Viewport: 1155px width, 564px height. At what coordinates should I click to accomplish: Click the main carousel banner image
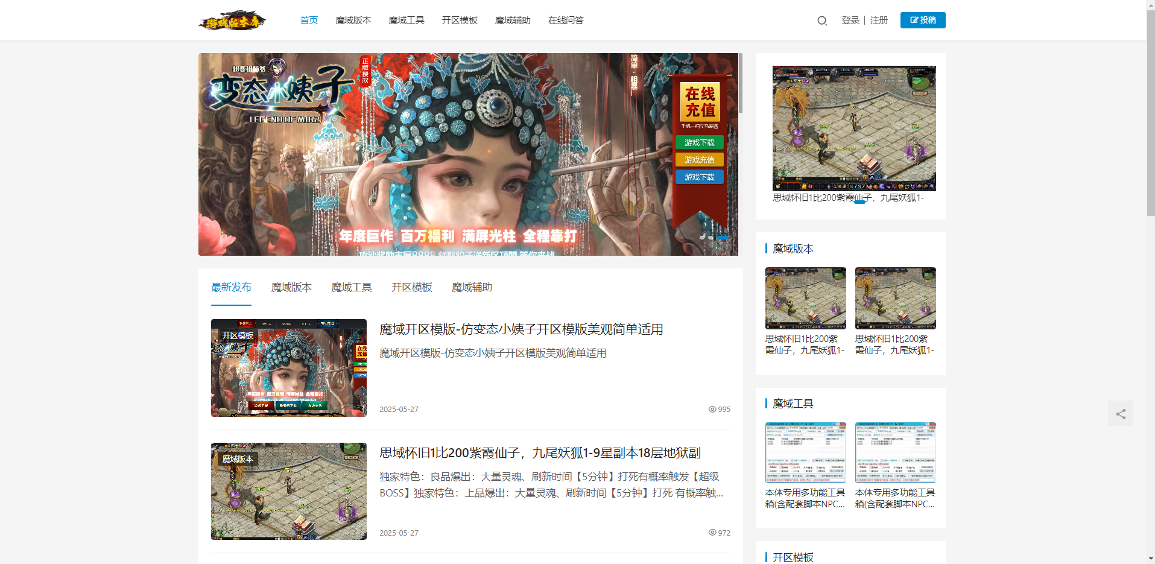pos(468,154)
